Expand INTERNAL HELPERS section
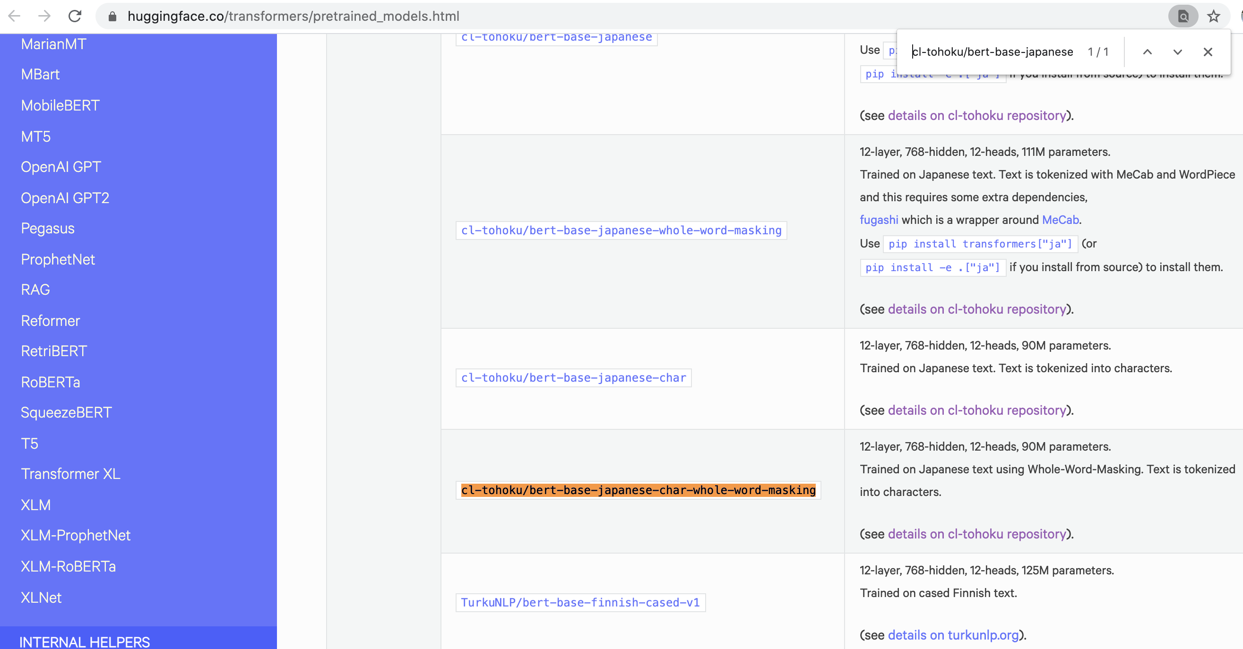The height and width of the screenshot is (649, 1243). point(85,641)
